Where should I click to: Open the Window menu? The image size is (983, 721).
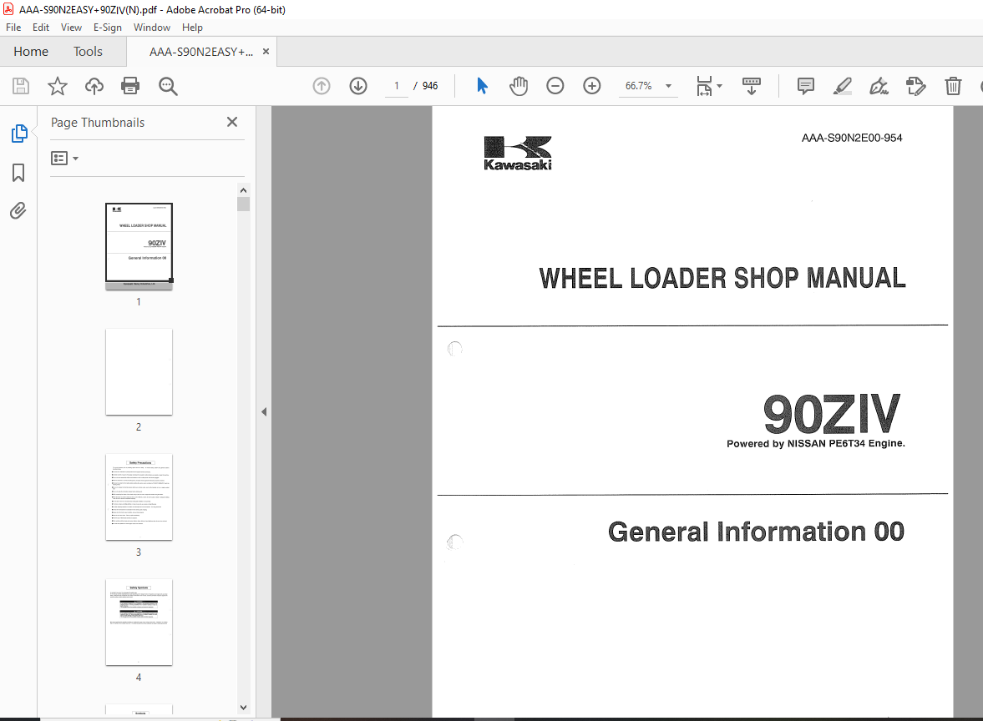click(x=152, y=28)
